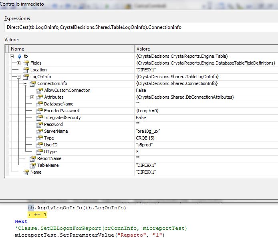Click the SetParameterValue code line
Viewport: 278px width, 239px height.
[x=90, y=235]
